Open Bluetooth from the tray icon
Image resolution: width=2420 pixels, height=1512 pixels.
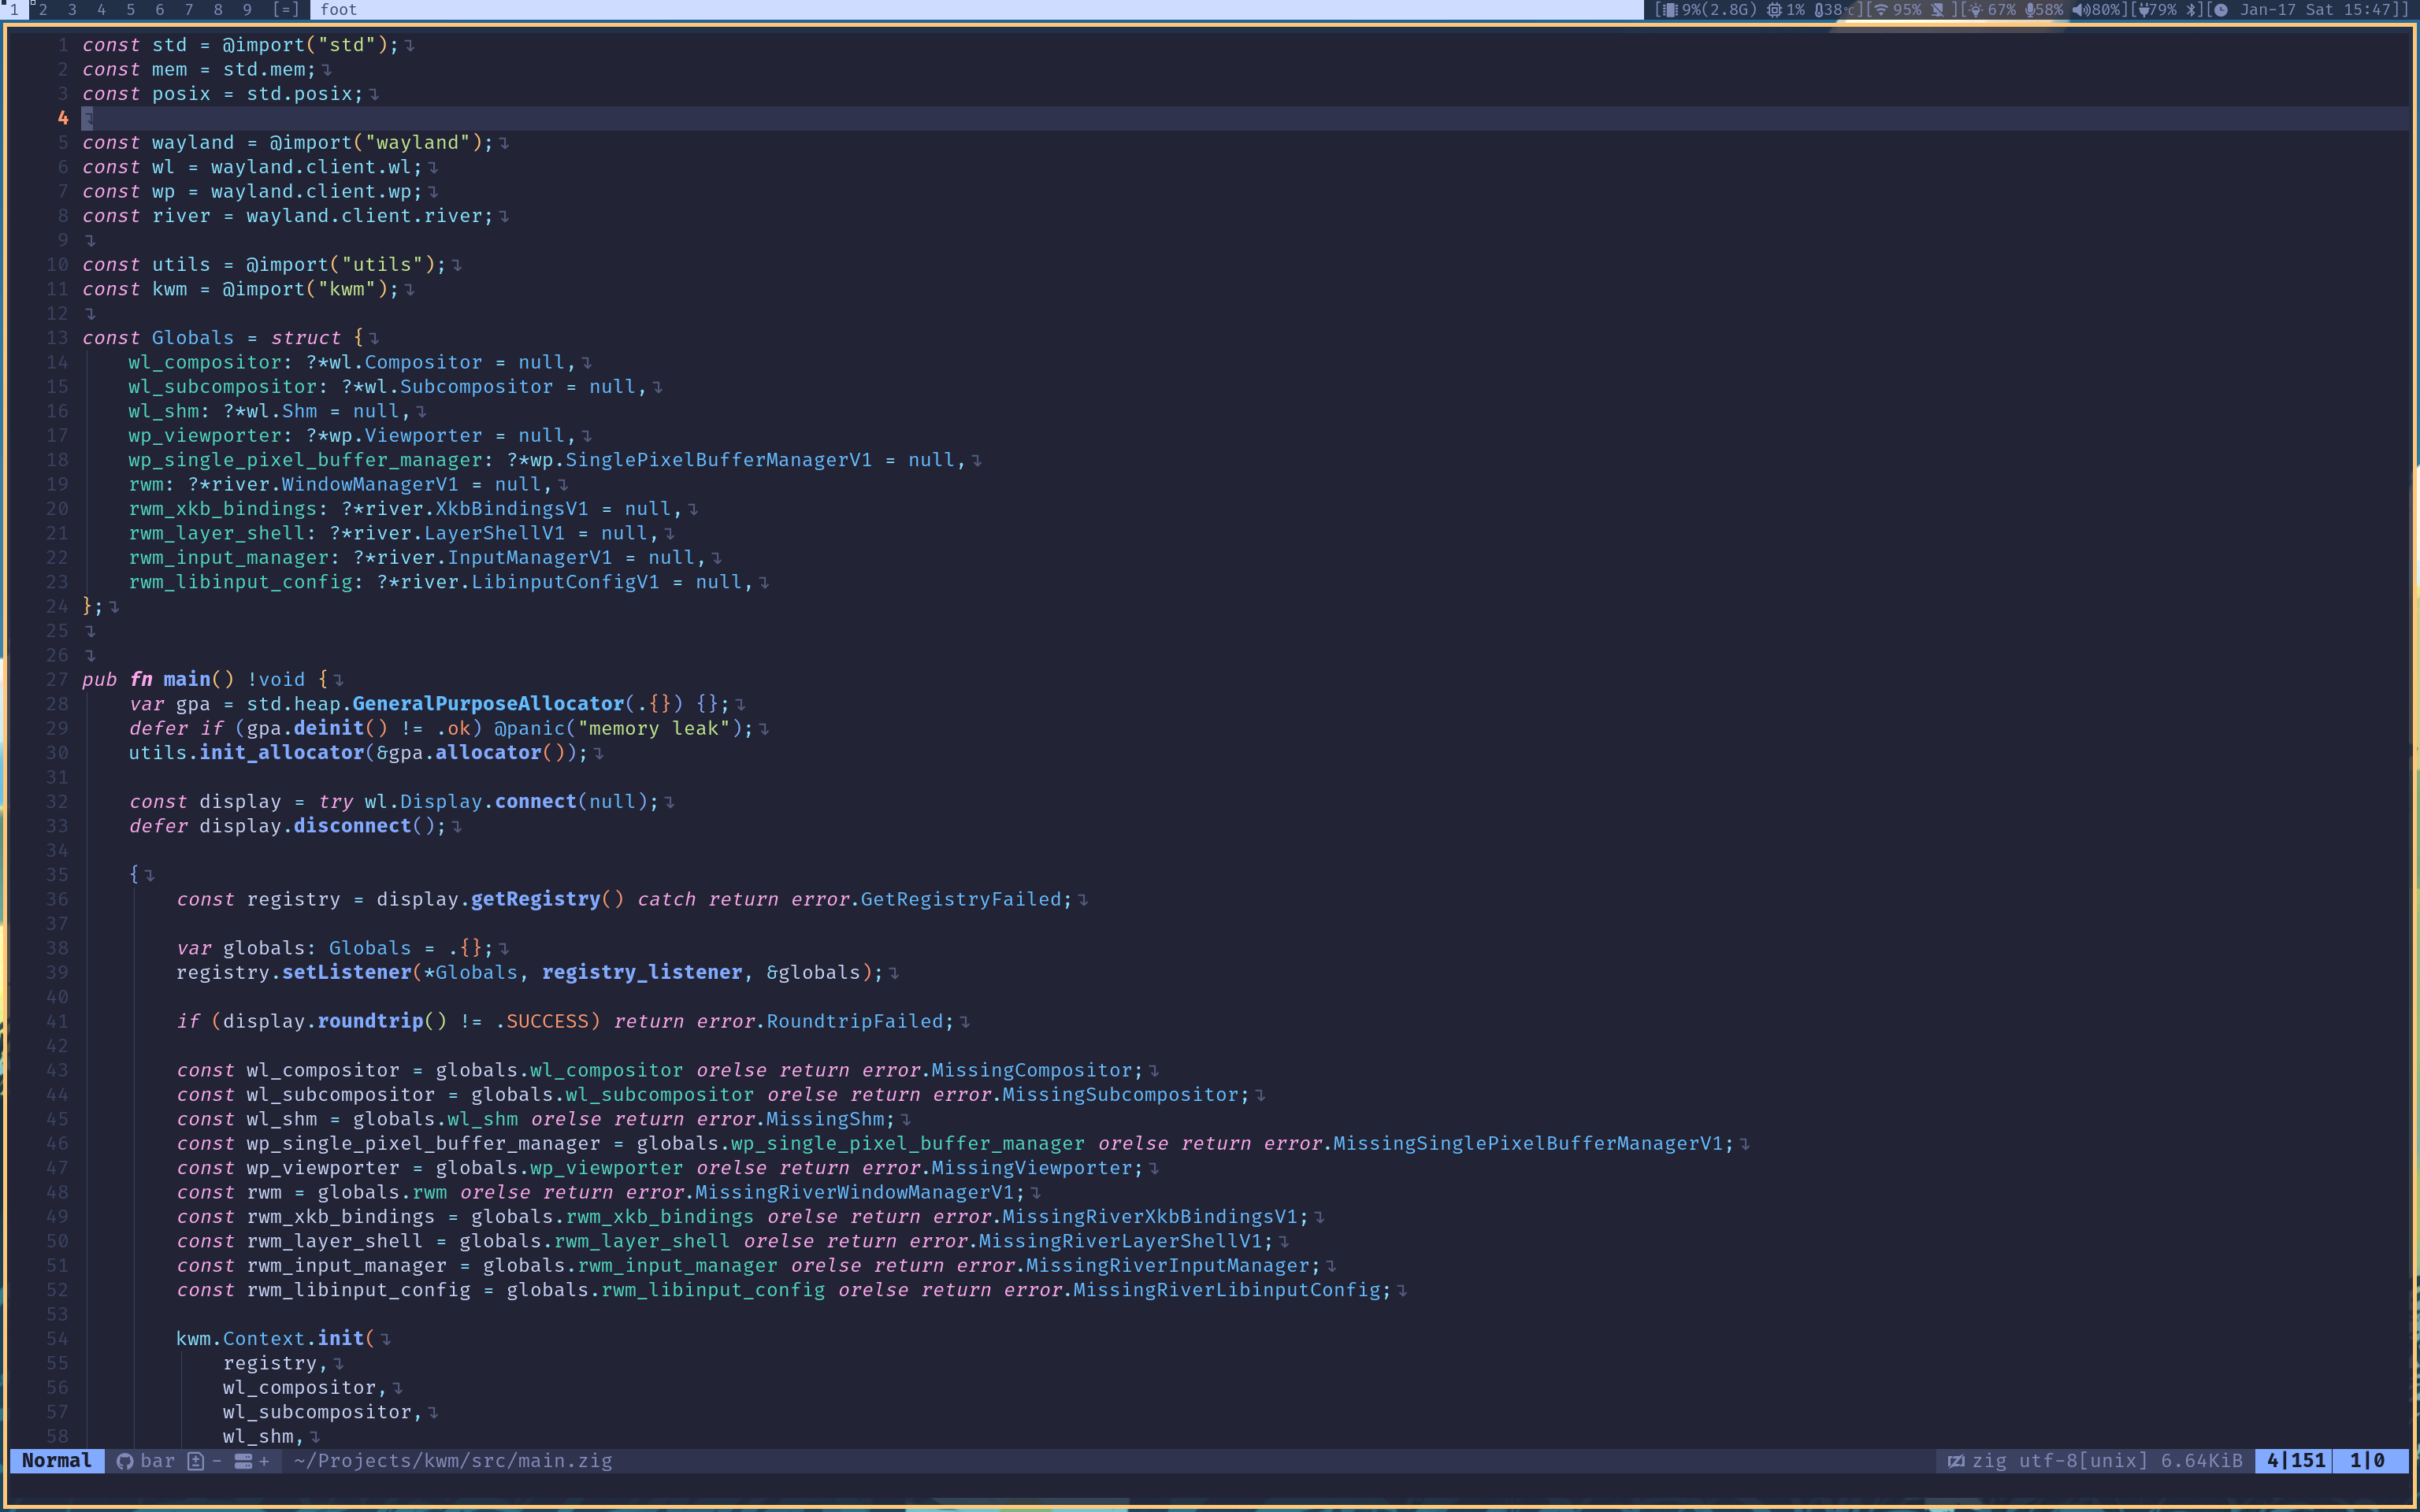tap(2192, 11)
